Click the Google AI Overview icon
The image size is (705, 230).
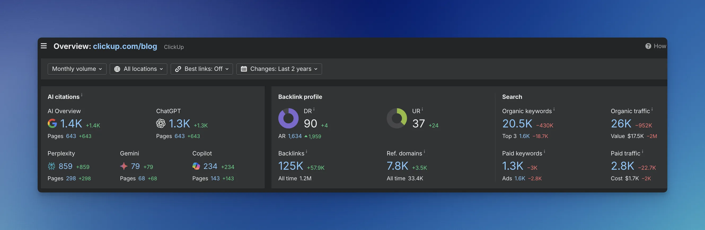pos(52,123)
